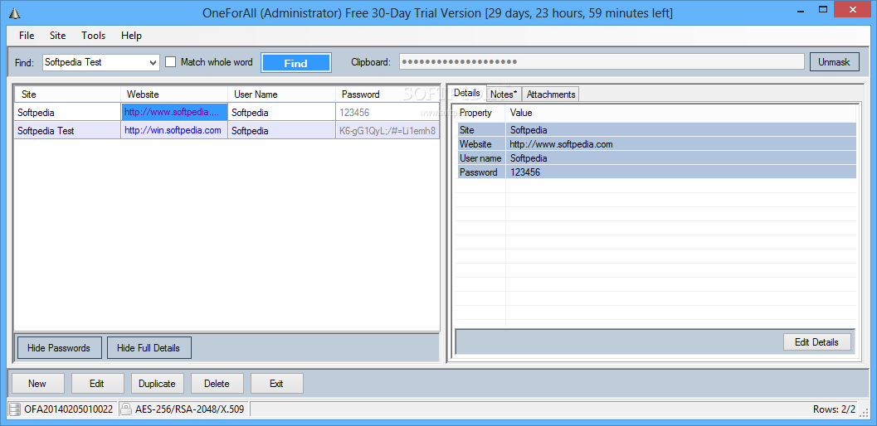Image resolution: width=877 pixels, height=426 pixels.
Task: Click the Unmask clipboard button
Action: (x=834, y=62)
